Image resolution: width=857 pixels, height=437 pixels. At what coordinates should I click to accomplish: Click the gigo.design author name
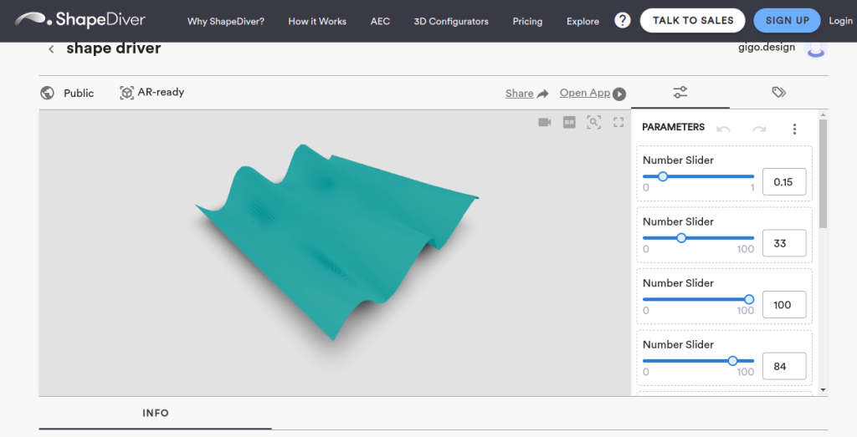pos(767,48)
